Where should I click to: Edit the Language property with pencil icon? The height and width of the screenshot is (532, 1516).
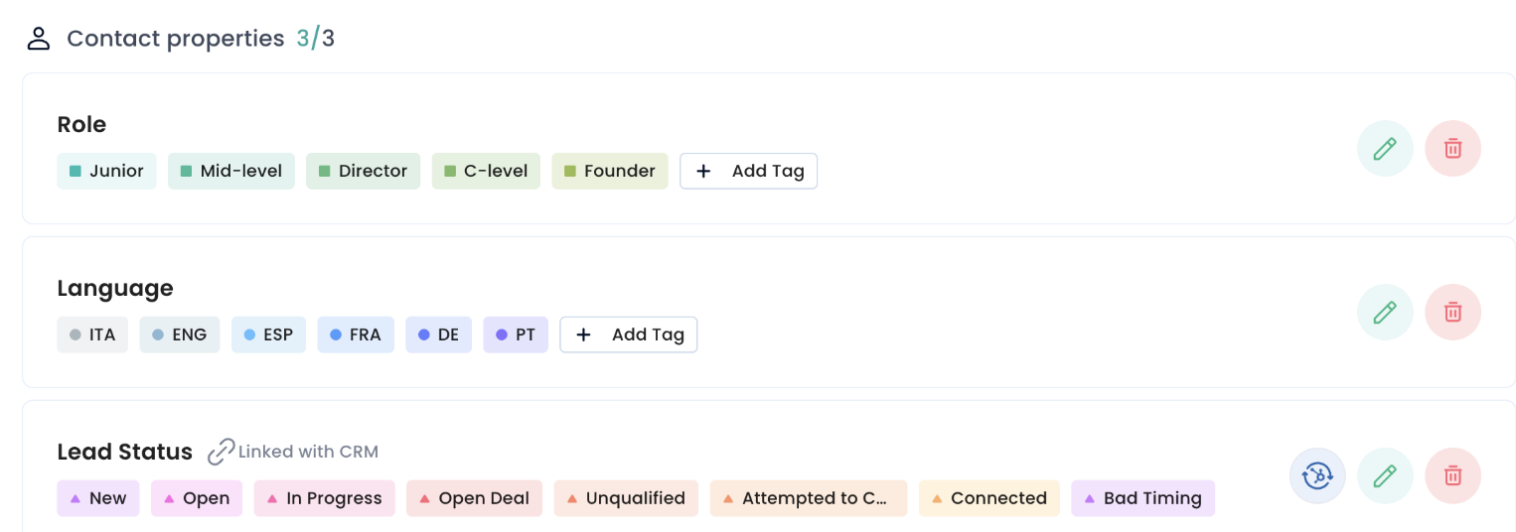[x=1385, y=313]
